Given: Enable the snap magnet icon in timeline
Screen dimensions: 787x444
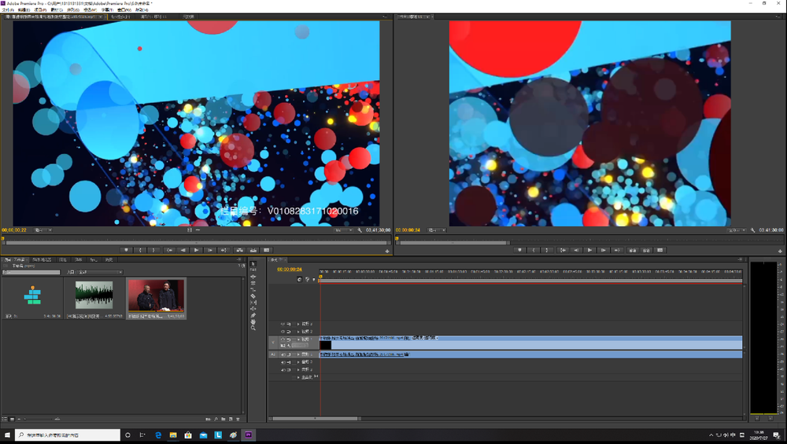Looking at the screenshot, I should click(x=300, y=279).
